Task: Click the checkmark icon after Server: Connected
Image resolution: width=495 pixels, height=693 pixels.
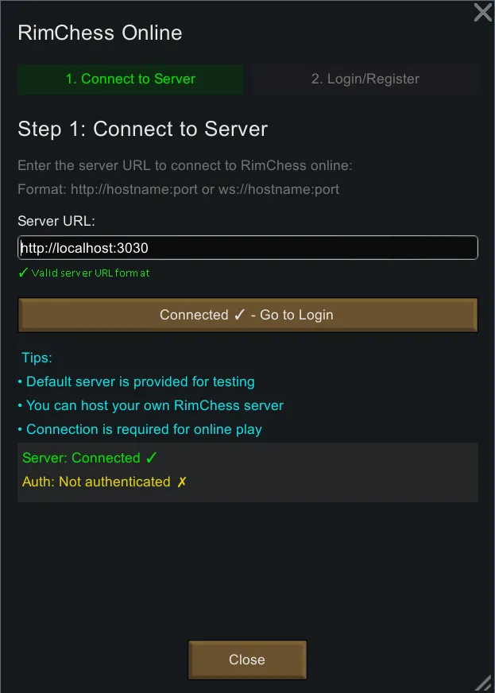Action: pyautogui.click(x=152, y=458)
